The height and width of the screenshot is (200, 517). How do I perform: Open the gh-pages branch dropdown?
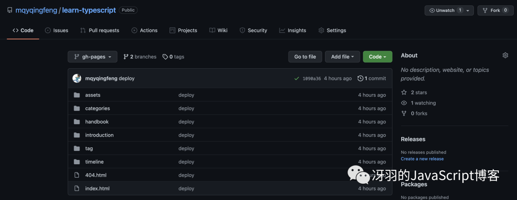pyautogui.click(x=92, y=57)
